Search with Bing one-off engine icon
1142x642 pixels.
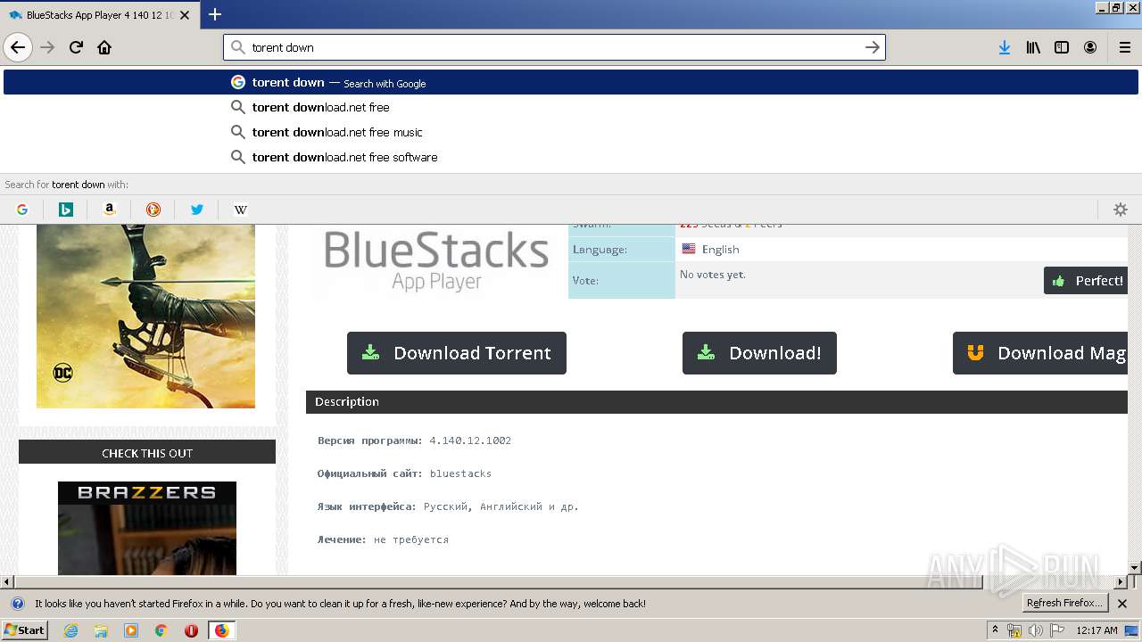tap(66, 210)
